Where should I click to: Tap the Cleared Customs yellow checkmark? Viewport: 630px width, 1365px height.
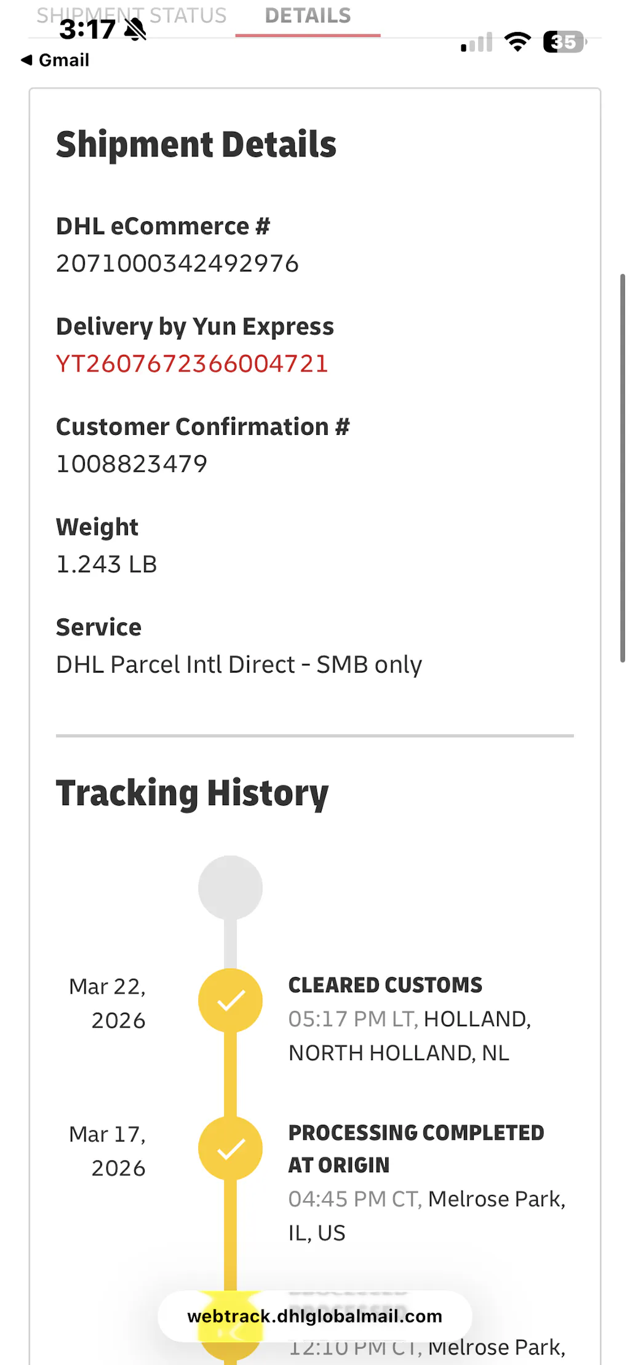click(x=230, y=1000)
